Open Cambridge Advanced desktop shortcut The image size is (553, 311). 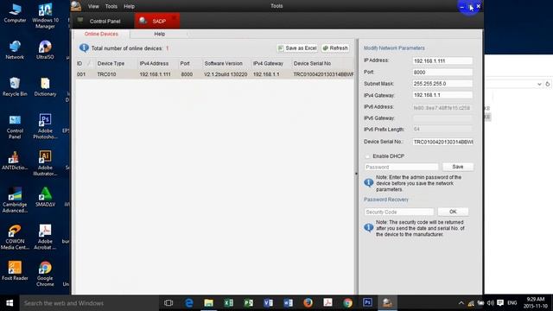click(x=15, y=200)
